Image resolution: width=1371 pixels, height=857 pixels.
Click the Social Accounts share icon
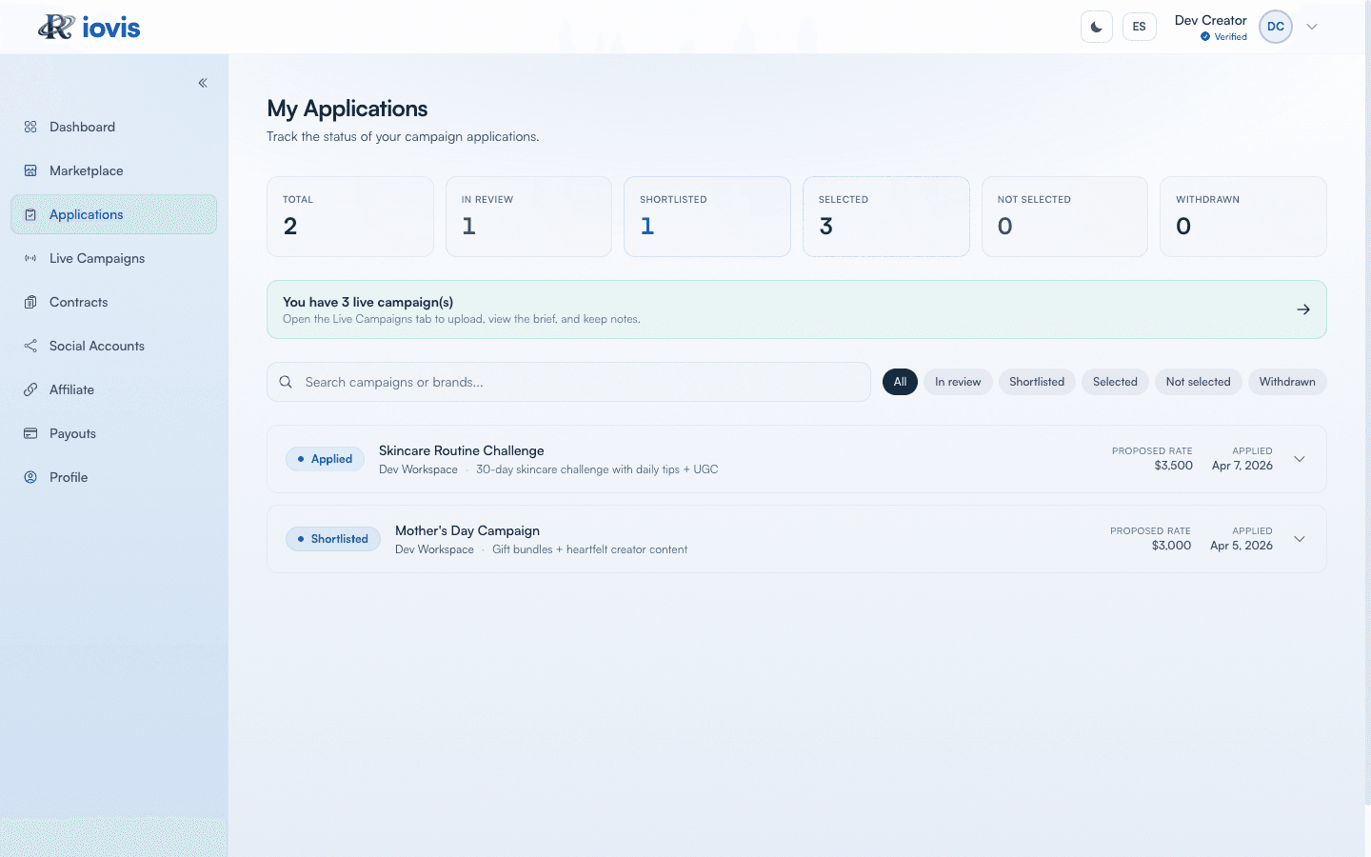click(x=30, y=346)
